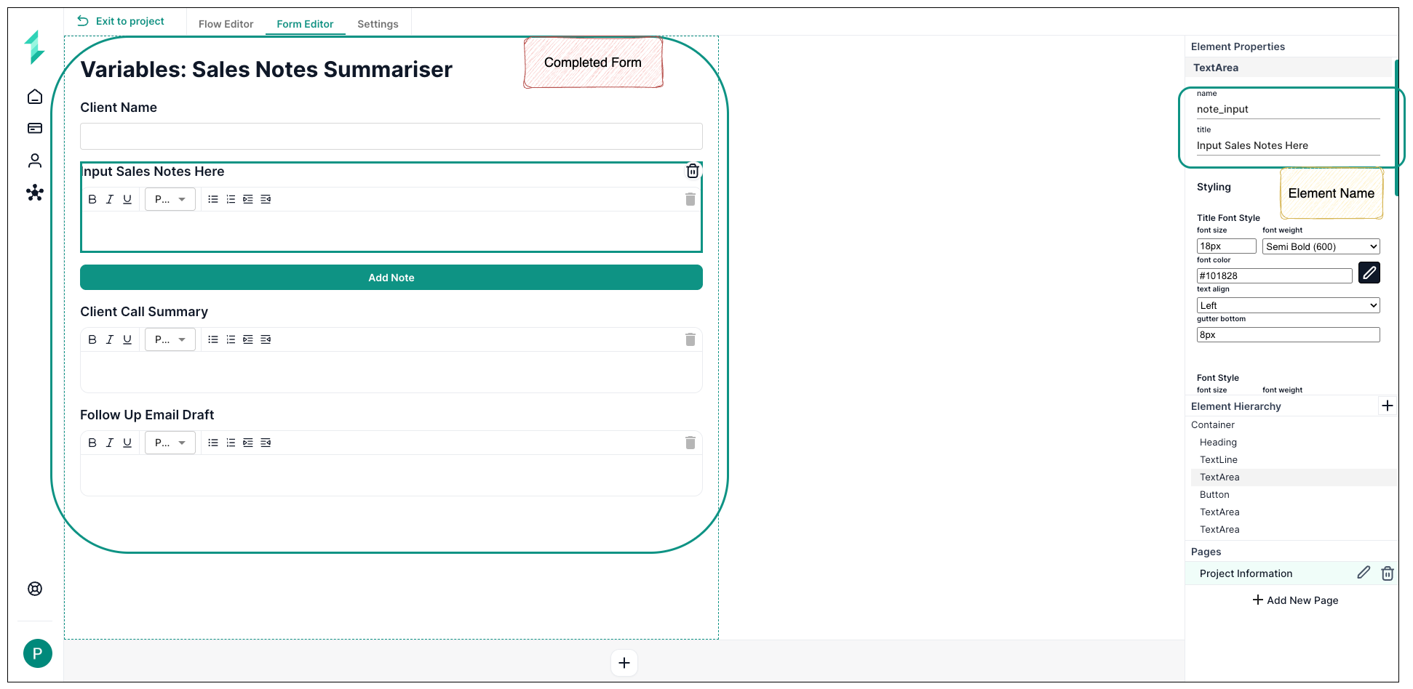Click the Input Sales Notes text area body
The height and width of the screenshot is (689, 1413).
click(x=391, y=230)
